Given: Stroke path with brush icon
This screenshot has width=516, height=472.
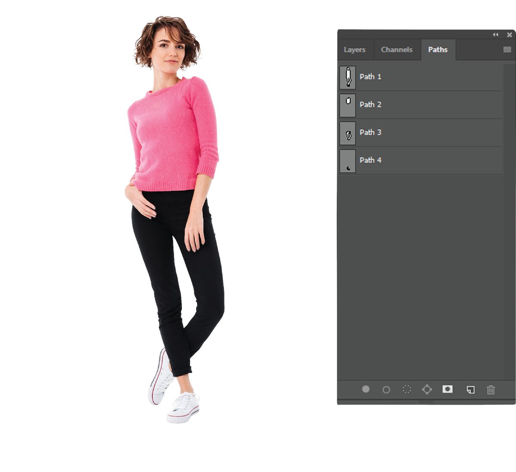Looking at the screenshot, I should click(x=386, y=390).
